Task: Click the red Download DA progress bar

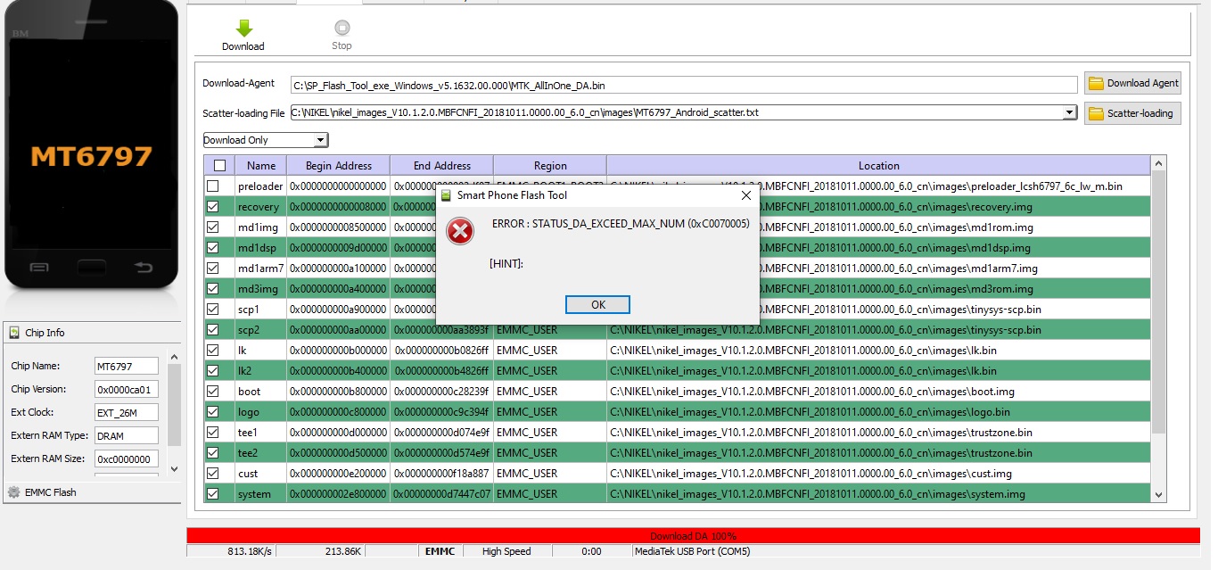Action: coord(693,536)
